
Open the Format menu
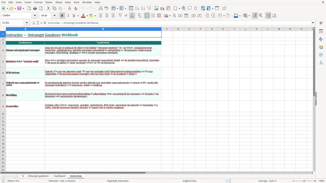coord(38,2)
